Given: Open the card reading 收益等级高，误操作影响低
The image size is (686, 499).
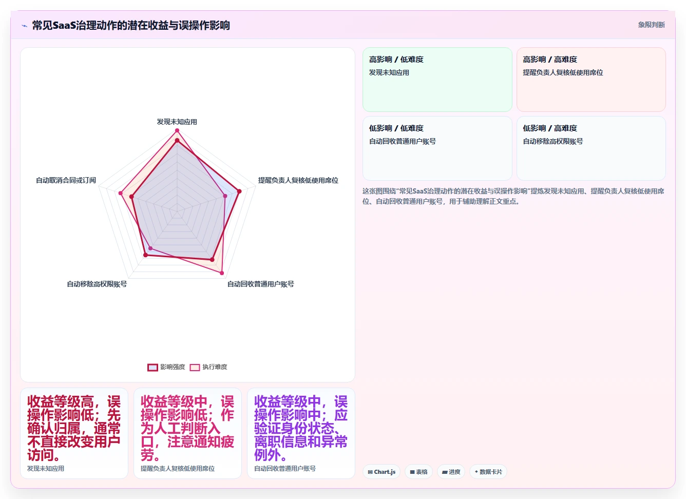Looking at the screenshot, I should [74, 433].
